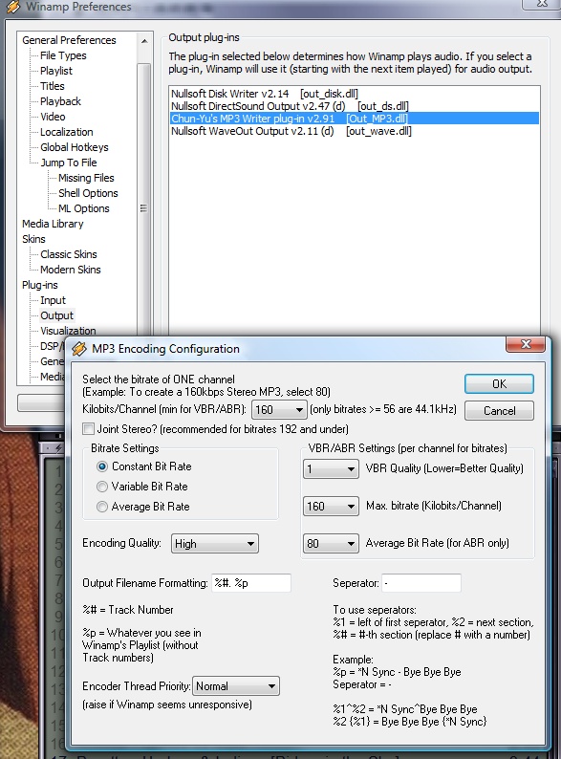
Task: Enable the Joint Stereo checkbox
Action: 89,429
